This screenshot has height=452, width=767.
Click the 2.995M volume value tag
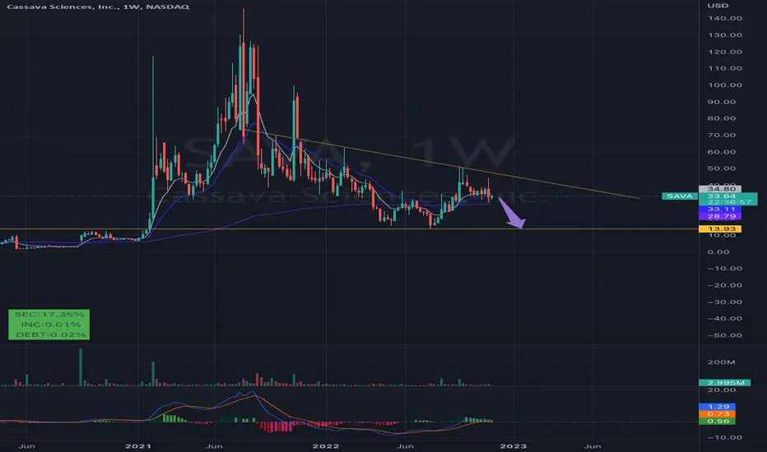click(725, 383)
